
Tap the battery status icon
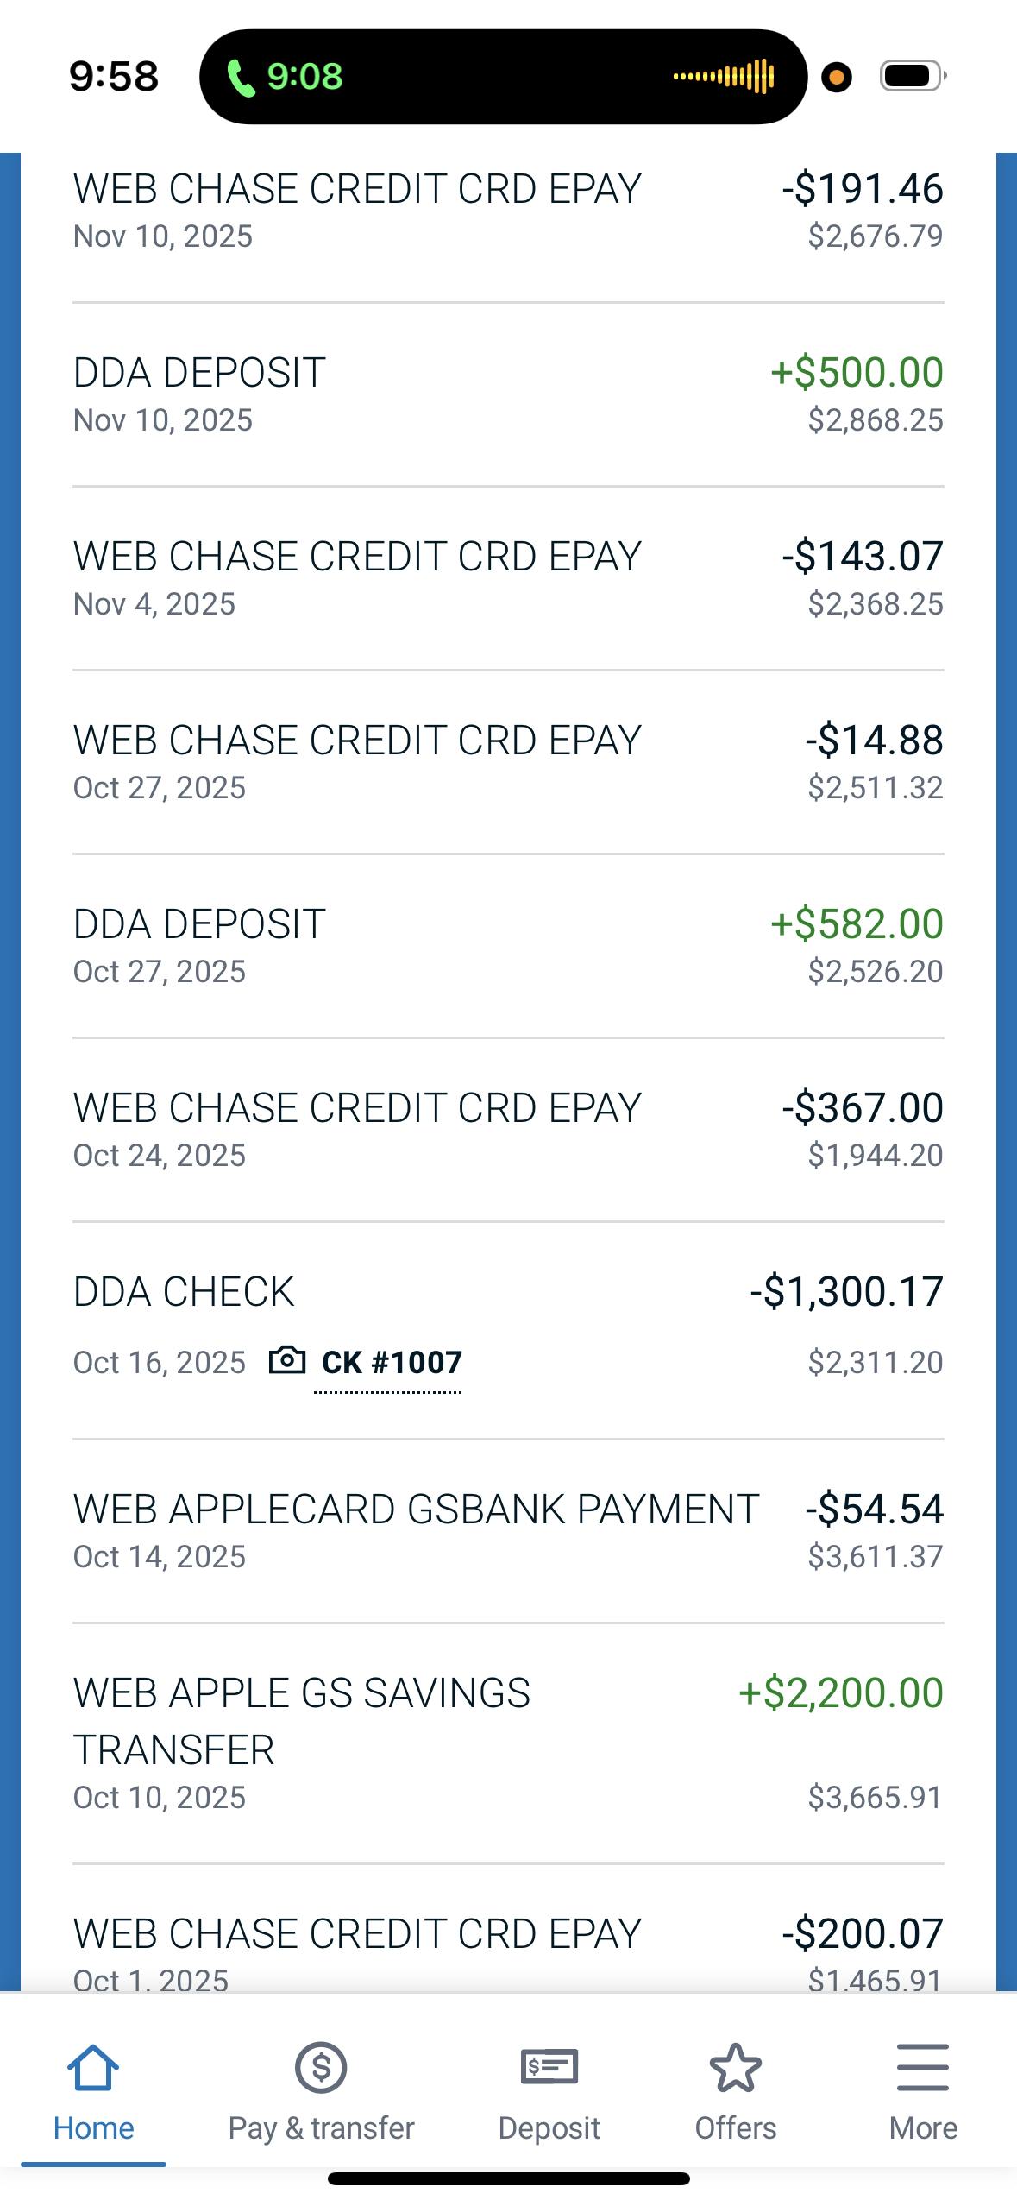tap(912, 77)
